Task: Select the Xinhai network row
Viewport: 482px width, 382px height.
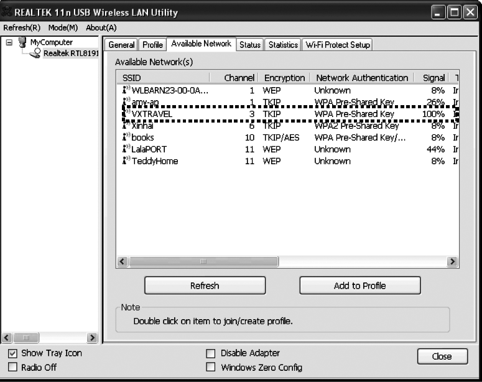Action: [x=288, y=126]
